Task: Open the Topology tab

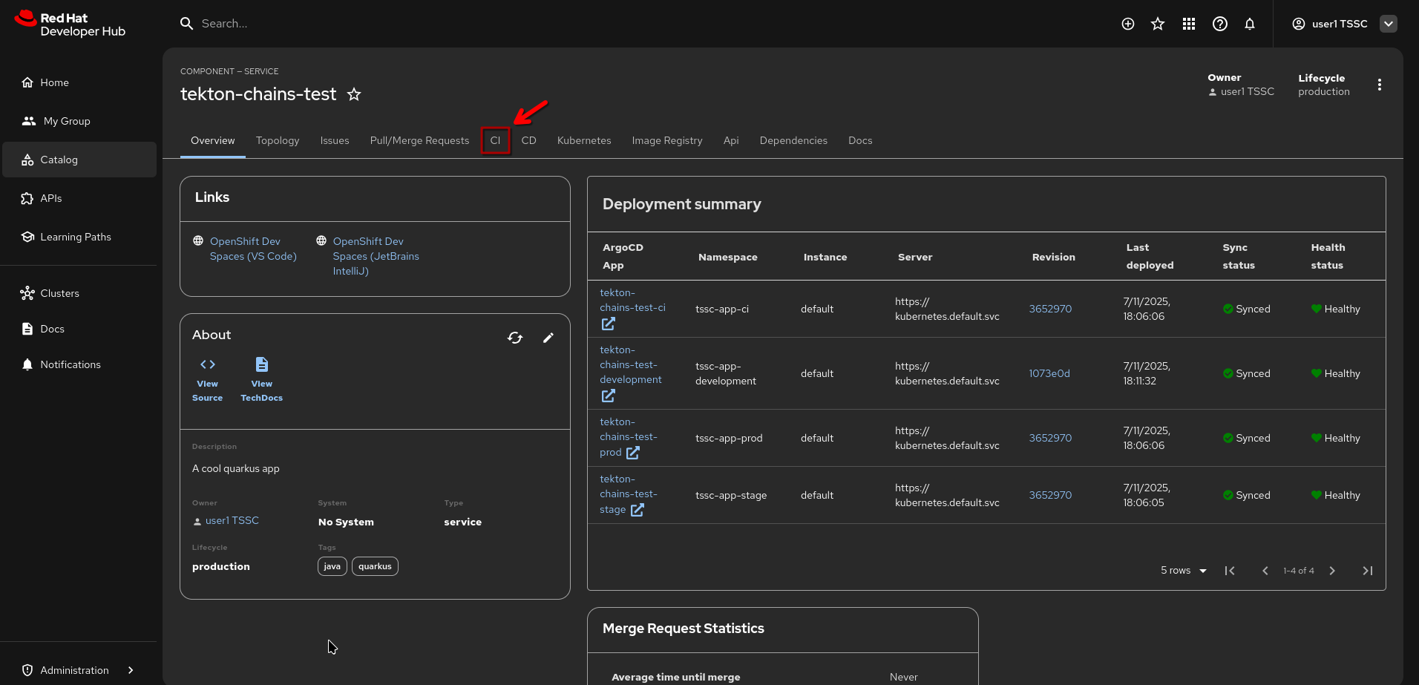Action: (x=278, y=140)
